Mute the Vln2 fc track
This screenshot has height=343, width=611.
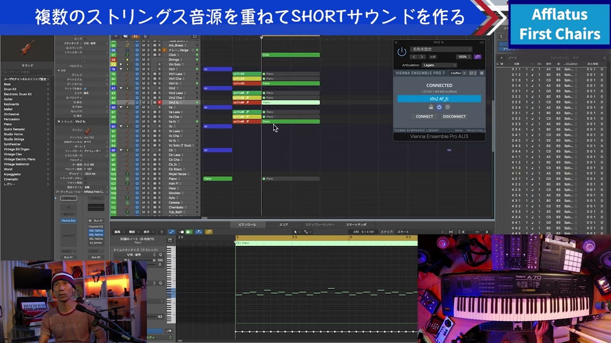[x=143, y=102]
